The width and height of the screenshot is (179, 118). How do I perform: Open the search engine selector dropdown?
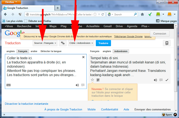click(110, 14)
